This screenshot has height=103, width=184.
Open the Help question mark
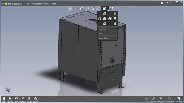168,3
